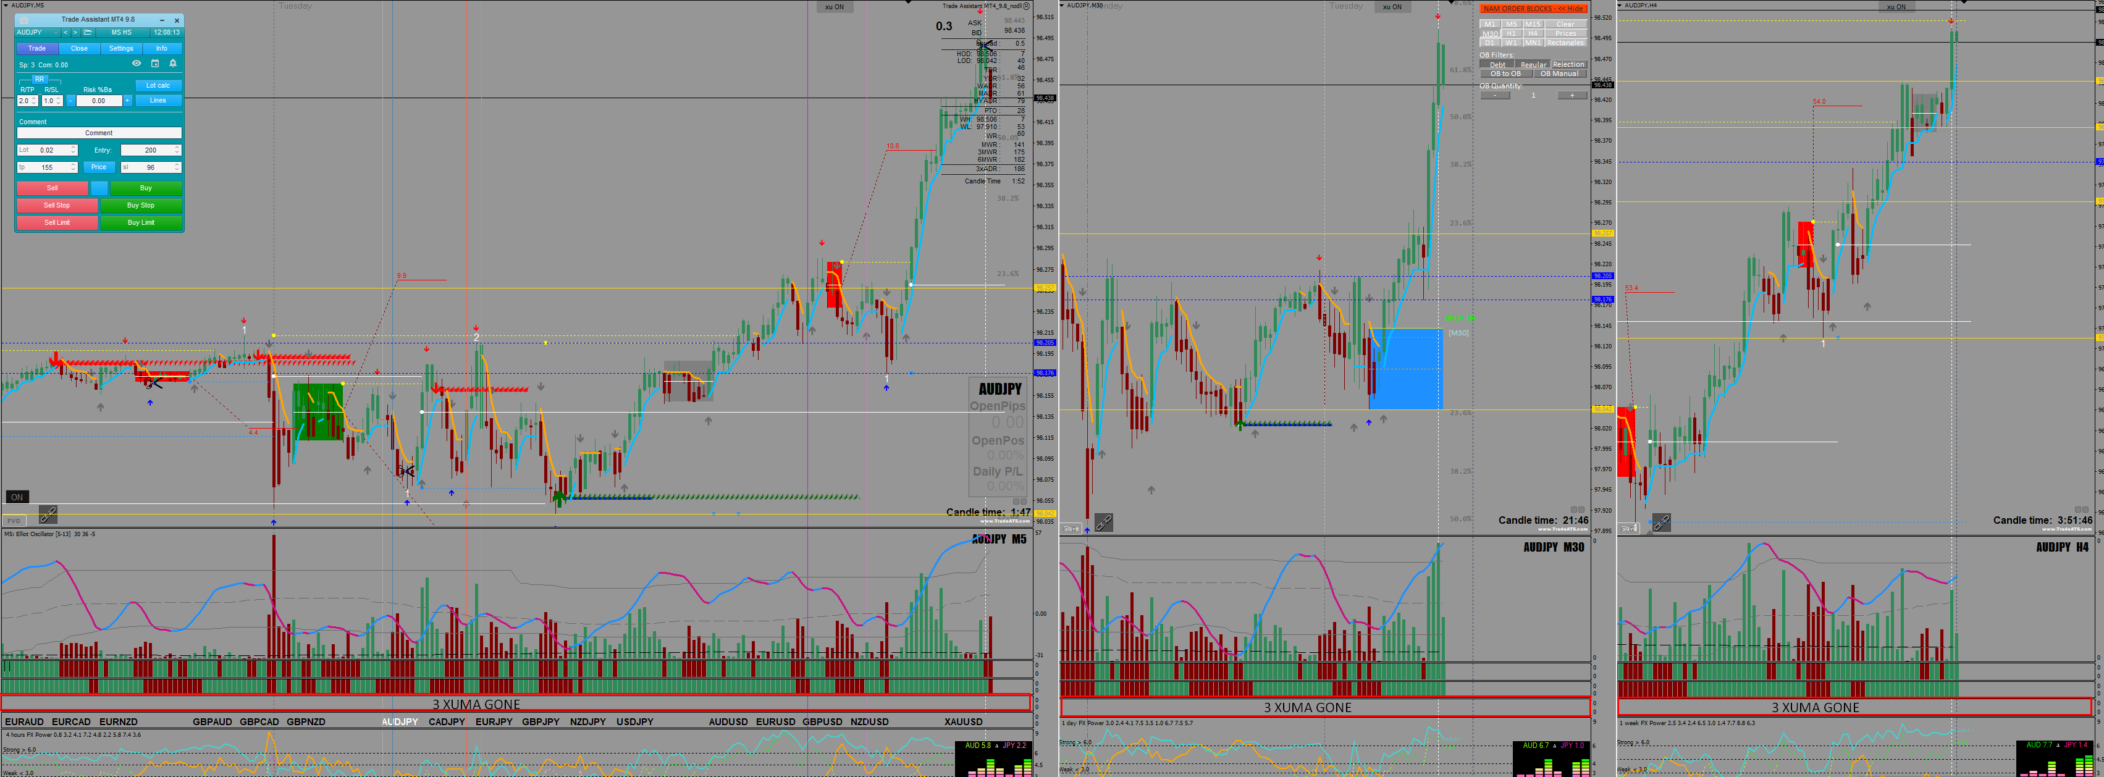Viewport: 2104px width, 777px height.
Task: Click the blue color square between Sell and Buy
Action: click(x=99, y=188)
